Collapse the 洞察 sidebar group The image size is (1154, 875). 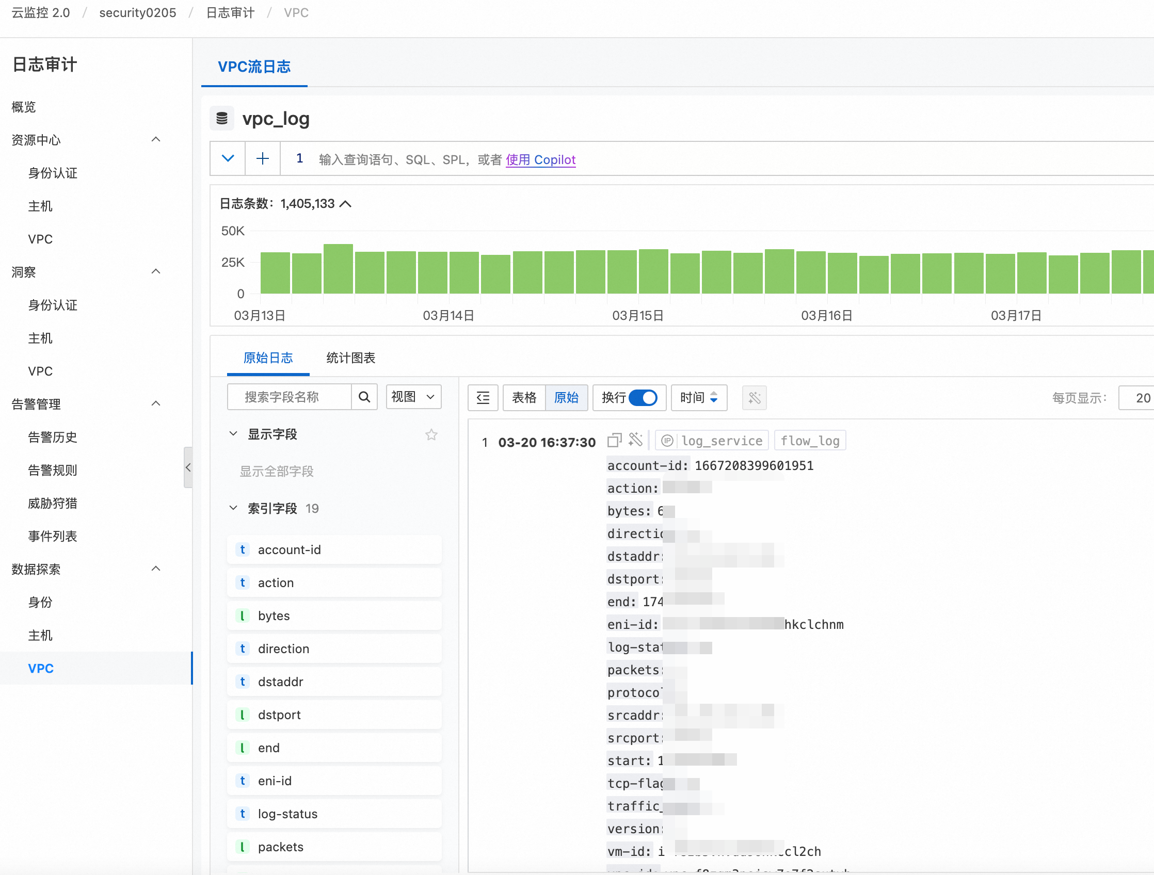pyautogui.click(x=155, y=271)
